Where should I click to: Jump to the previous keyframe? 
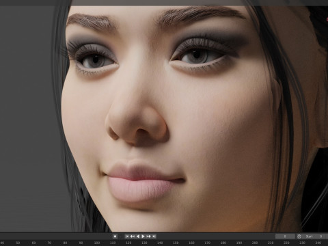[x=133, y=236]
